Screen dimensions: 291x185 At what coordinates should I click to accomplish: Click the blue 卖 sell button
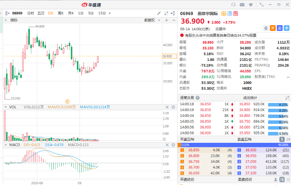point(280,28)
